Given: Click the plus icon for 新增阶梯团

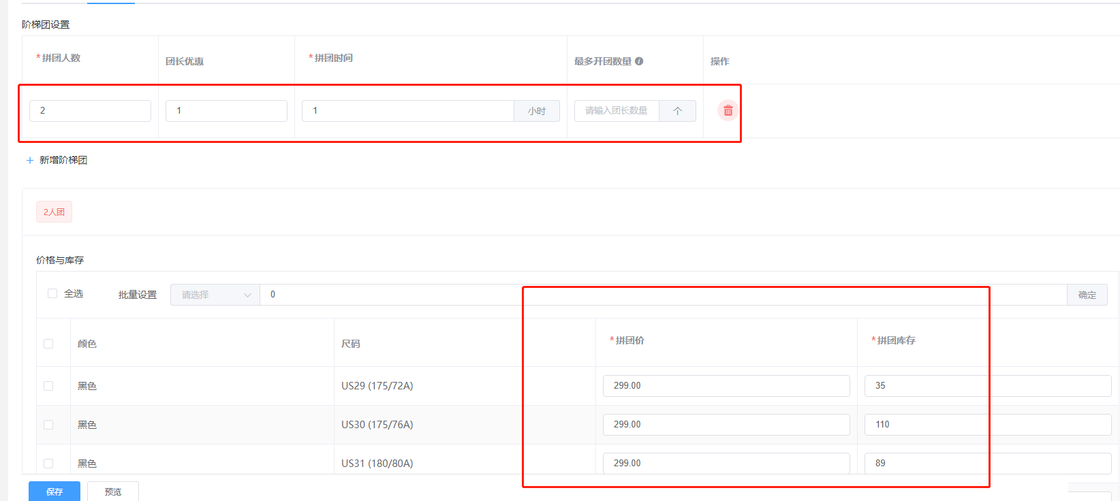Looking at the screenshot, I should [30, 161].
